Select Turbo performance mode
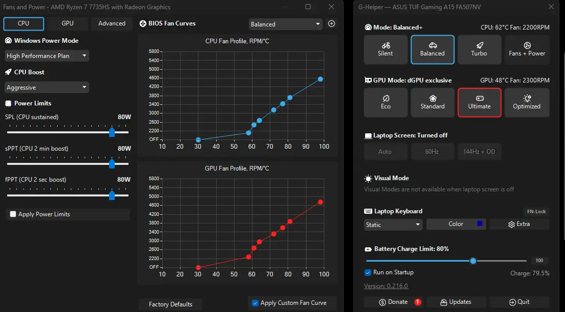 479,50
